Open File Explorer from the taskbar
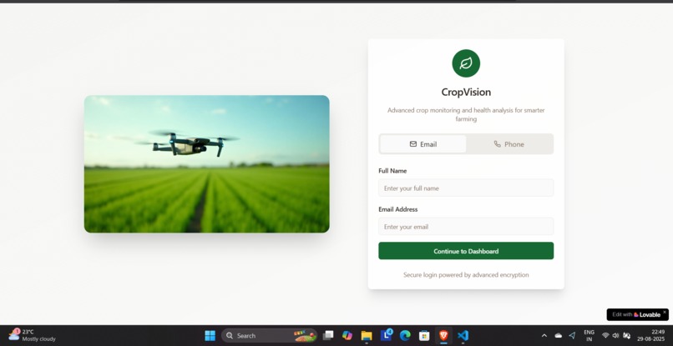 (x=366, y=335)
